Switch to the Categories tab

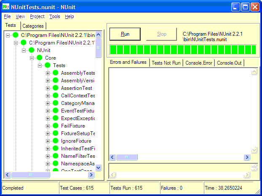pos(33,26)
